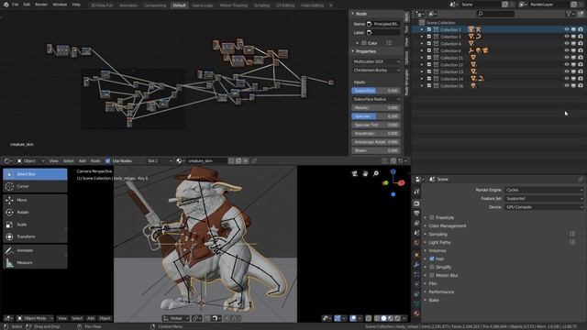Open the Particles properties tab icon
Screen dimensions: 587x330
point(416,274)
